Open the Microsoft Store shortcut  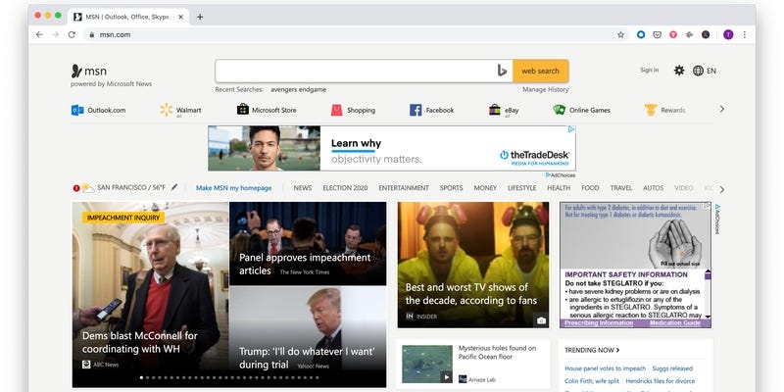[267, 110]
